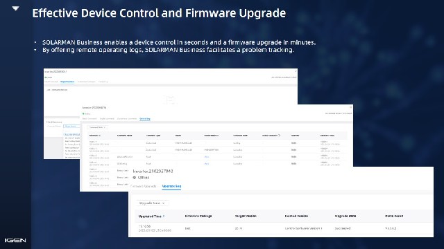The width and height of the screenshot is (444, 249).
Task: Select the Control Log tab in middle window
Action: pyautogui.click(x=145, y=118)
